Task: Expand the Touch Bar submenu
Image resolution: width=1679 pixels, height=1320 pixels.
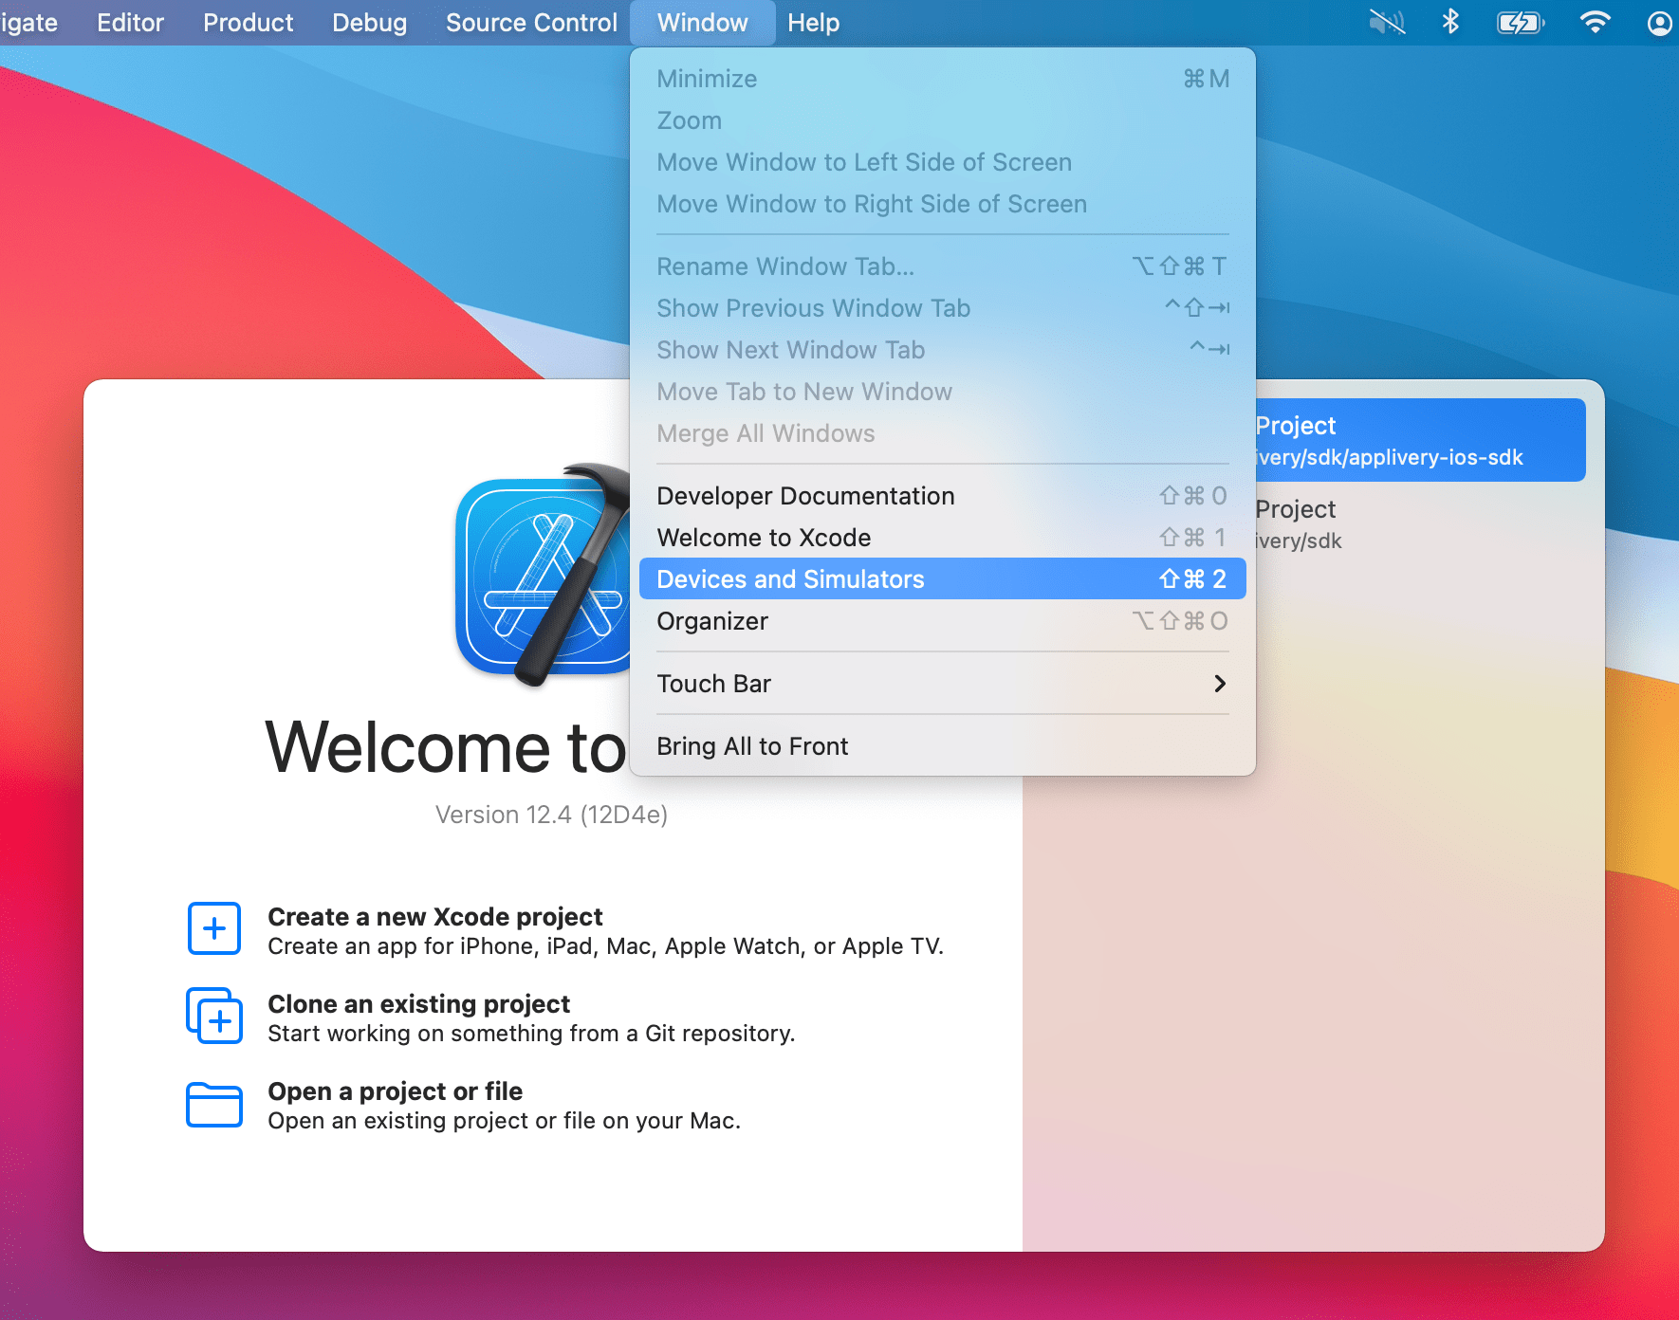Action: (x=942, y=684)
